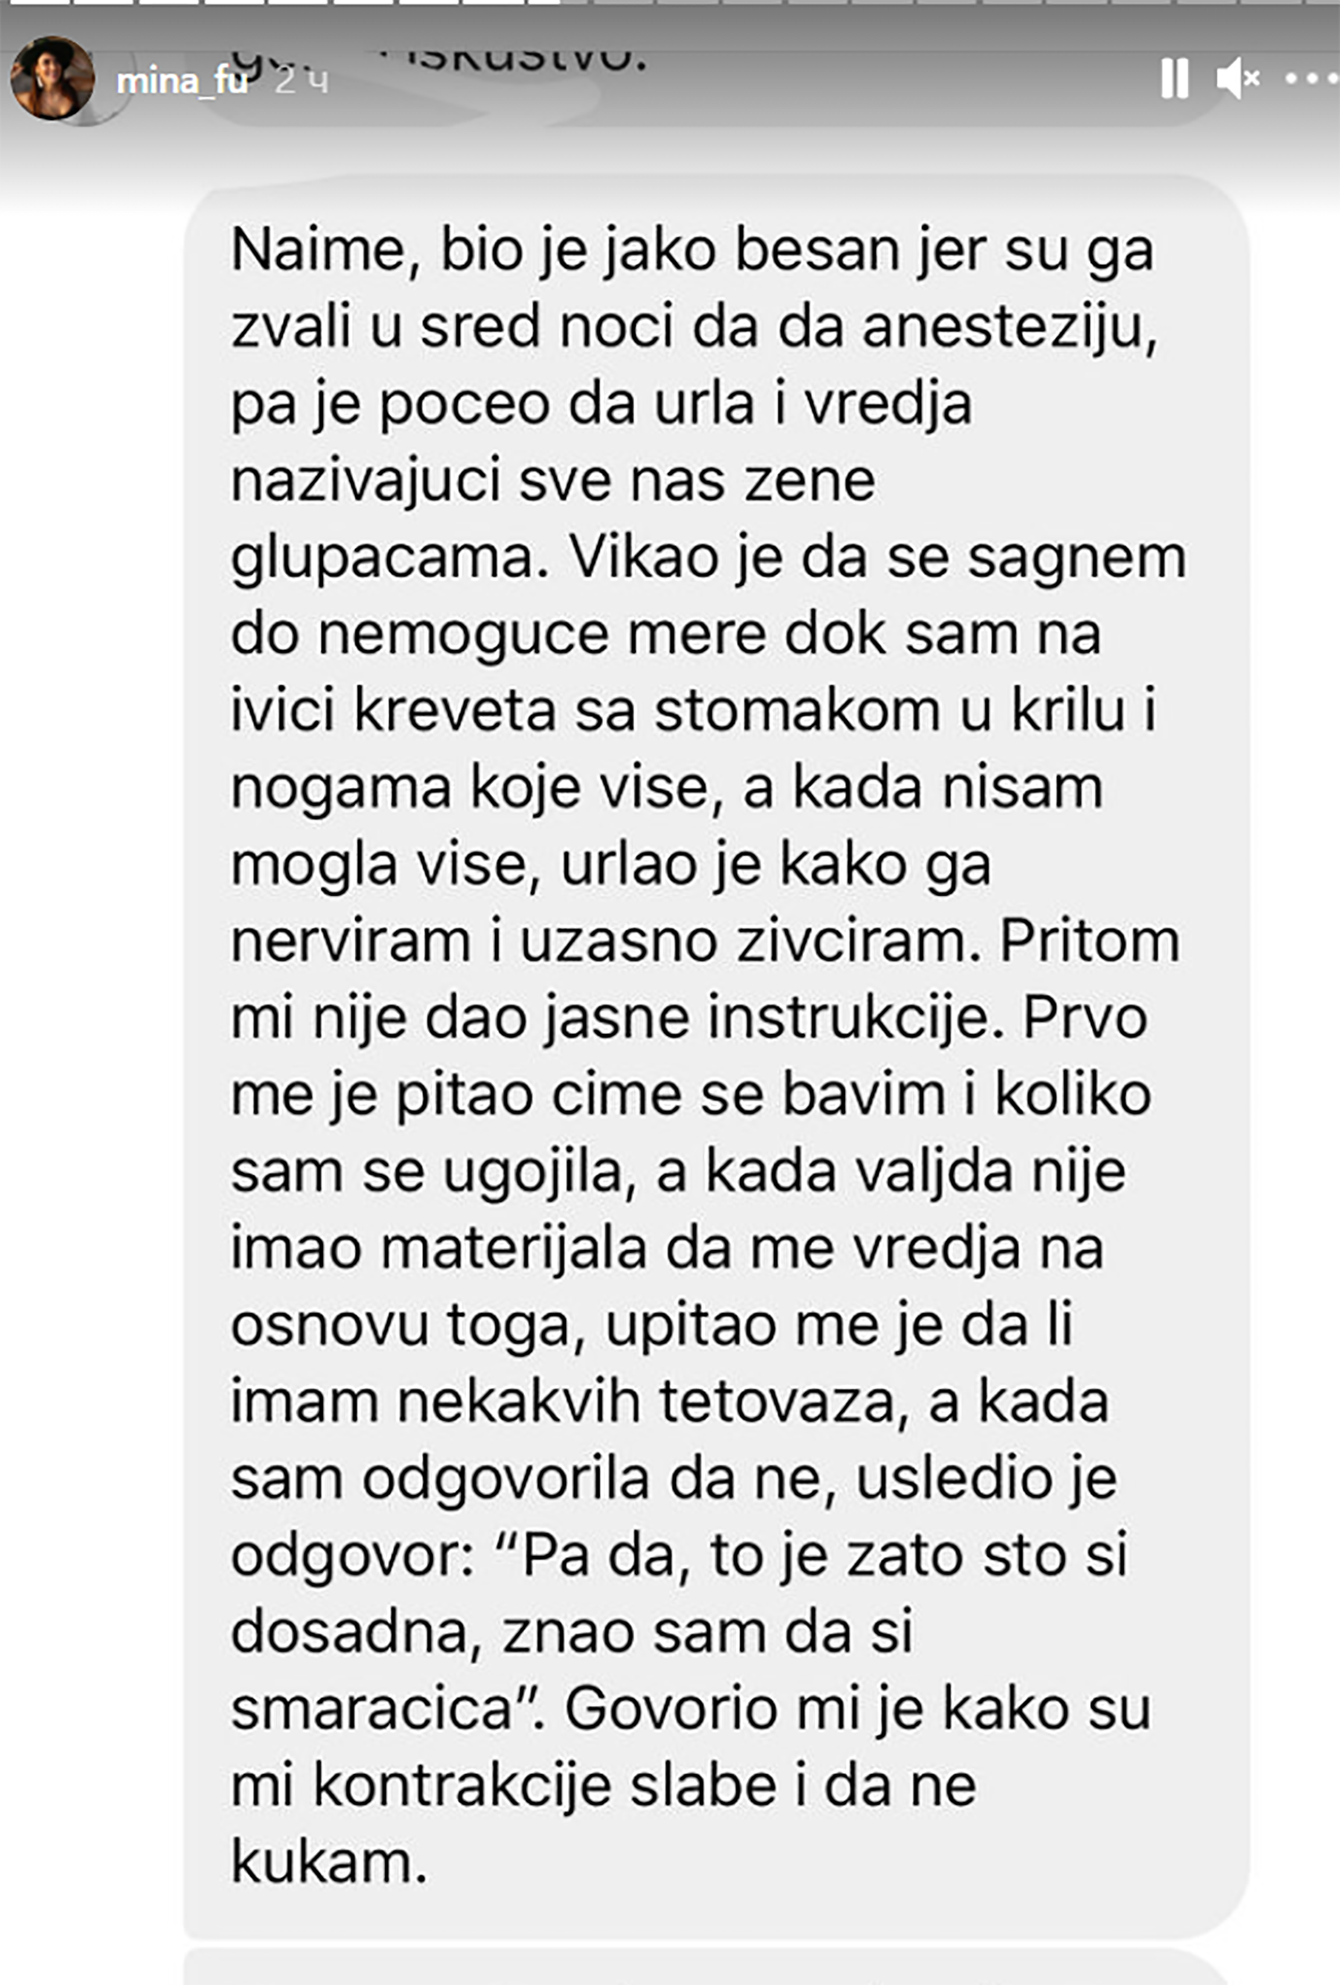The height and width of the screenshot is (1985, 1340).
Task: Pause the story playback
Action: [x=1175, y=79]
